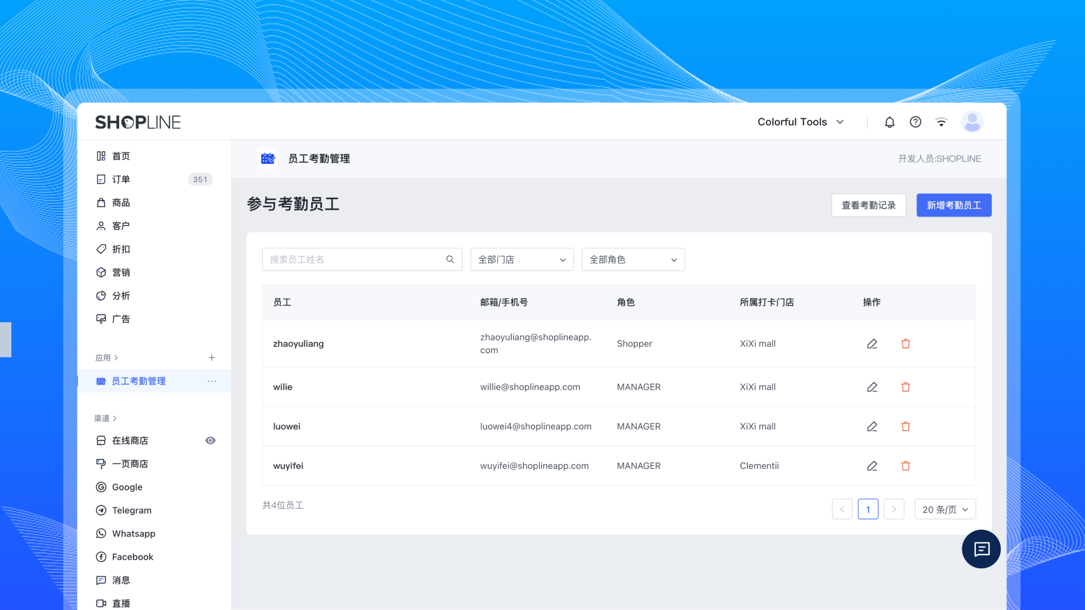Click 查看考勤记录 button
Viewport: 1085px width, 610px height.
(869, 205)
